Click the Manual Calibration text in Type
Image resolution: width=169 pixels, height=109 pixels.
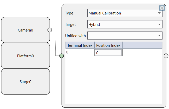(x=105, y=13)
